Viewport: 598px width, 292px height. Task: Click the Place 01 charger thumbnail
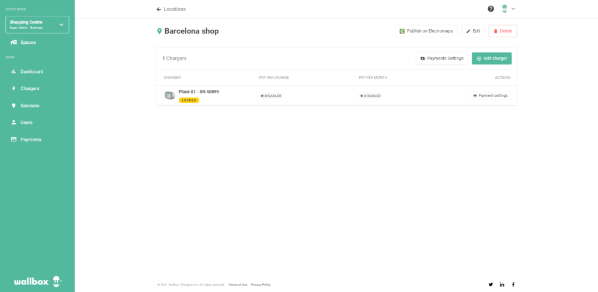click(169, 95)
